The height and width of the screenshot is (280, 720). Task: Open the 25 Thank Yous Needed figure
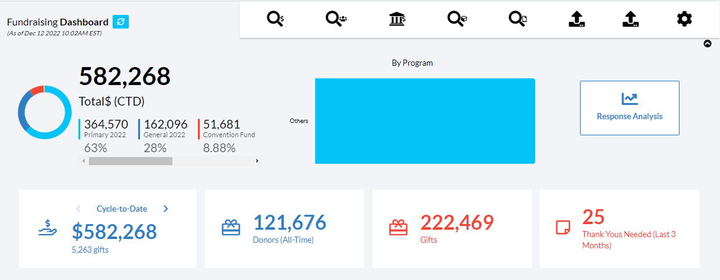tap(593, 217)
